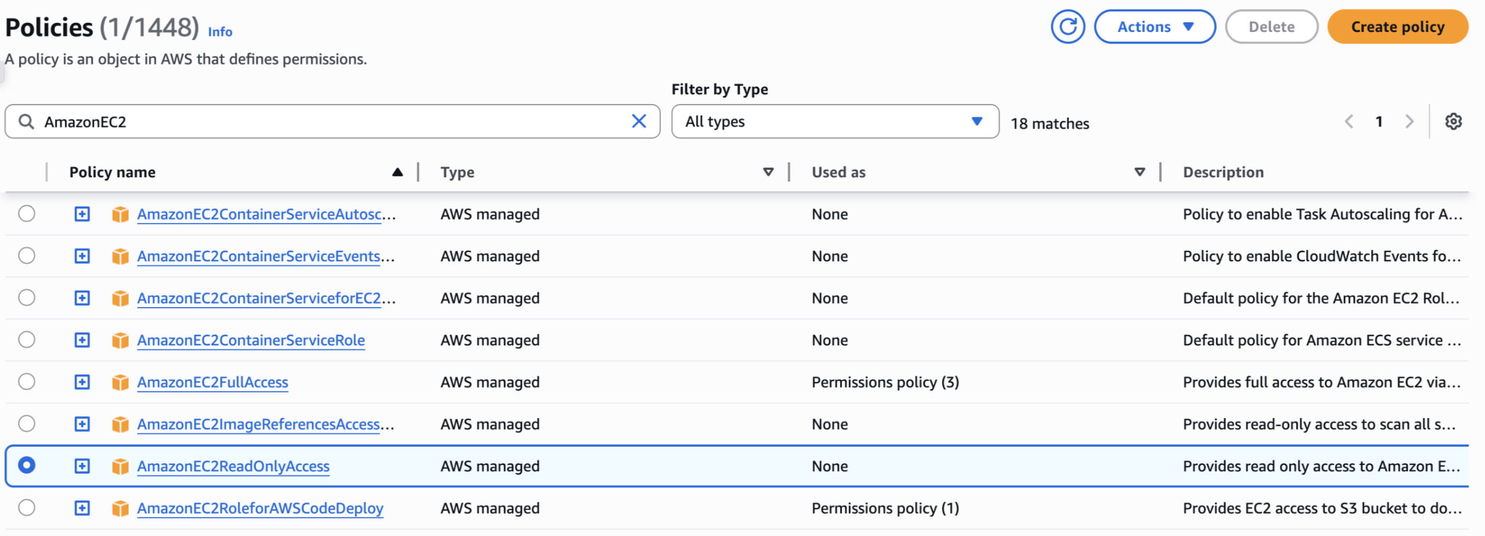Sort table by Used as column
Image resolution: width=1485 pixels, height=536 pixels.
pos(1138,172)
